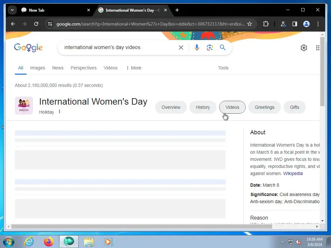The image size is (331, 248).
Task: Go to Google home via logo
Action: click(28, 47)
